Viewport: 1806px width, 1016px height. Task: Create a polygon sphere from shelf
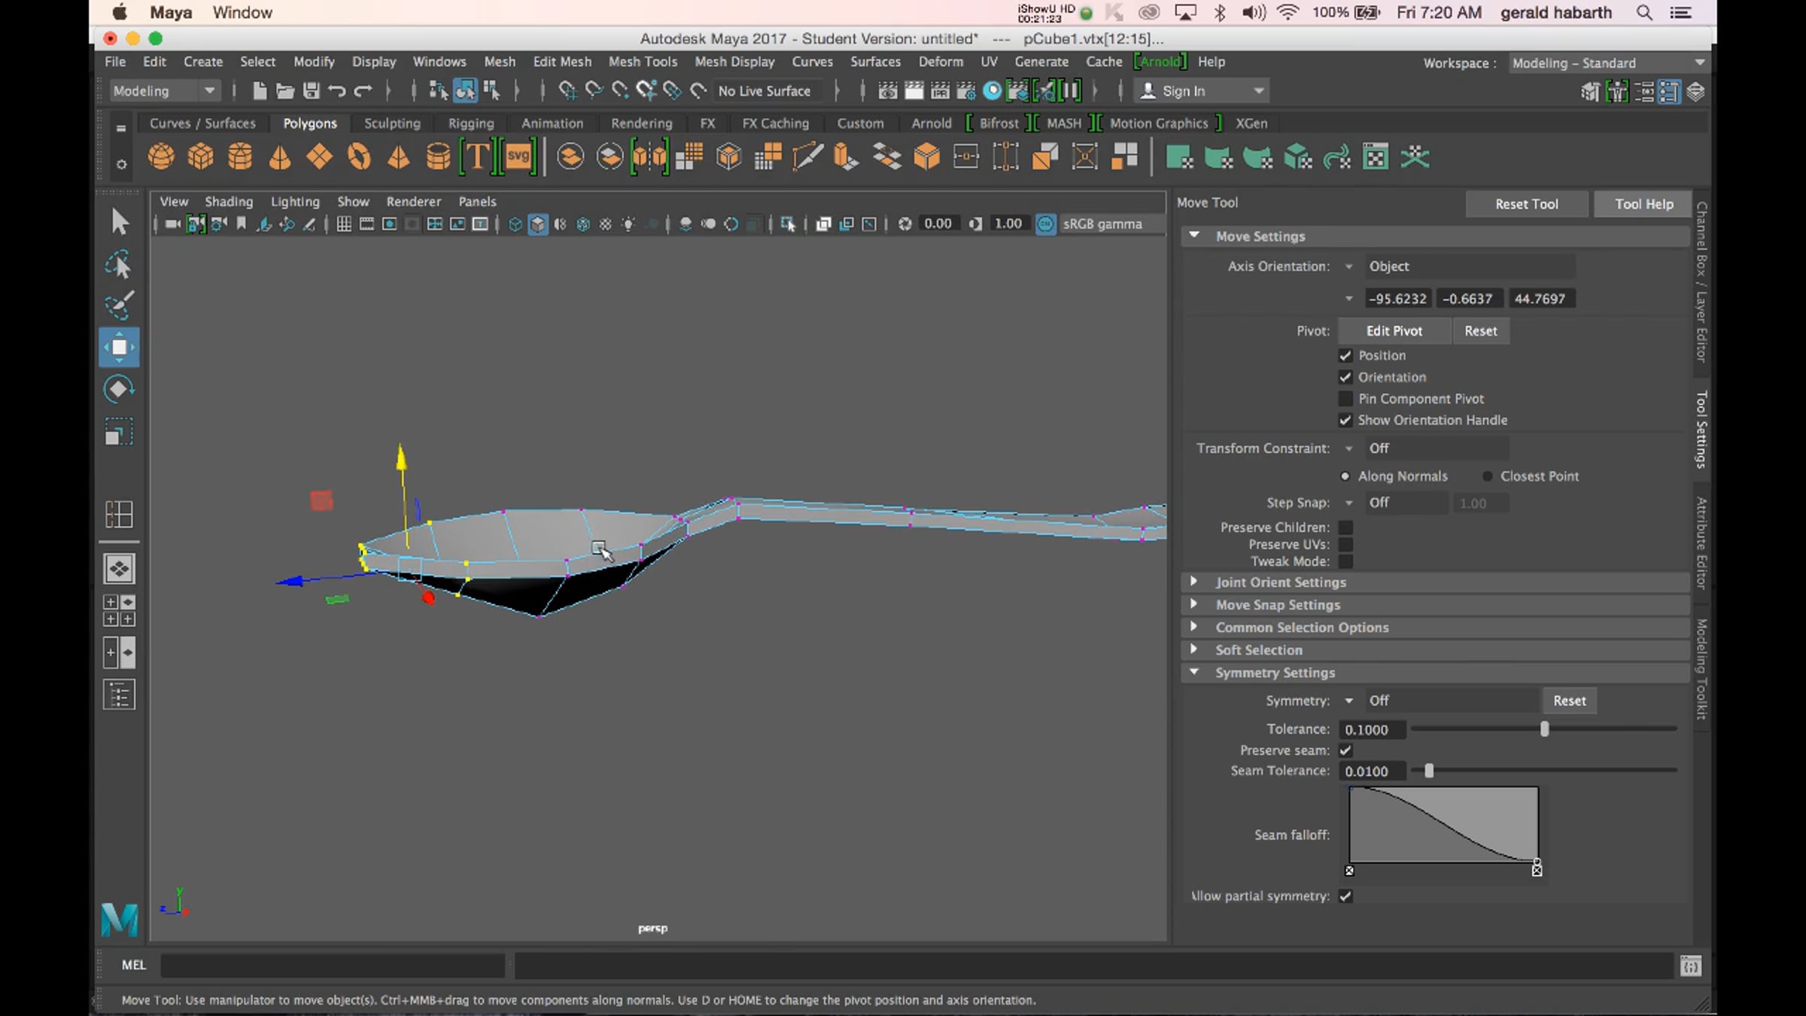click(160, 157)
